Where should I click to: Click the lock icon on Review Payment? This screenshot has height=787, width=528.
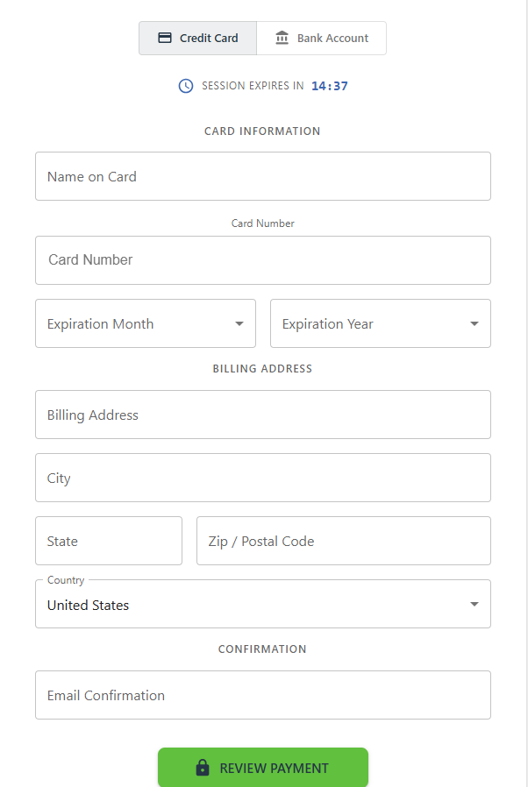(203, 768)
